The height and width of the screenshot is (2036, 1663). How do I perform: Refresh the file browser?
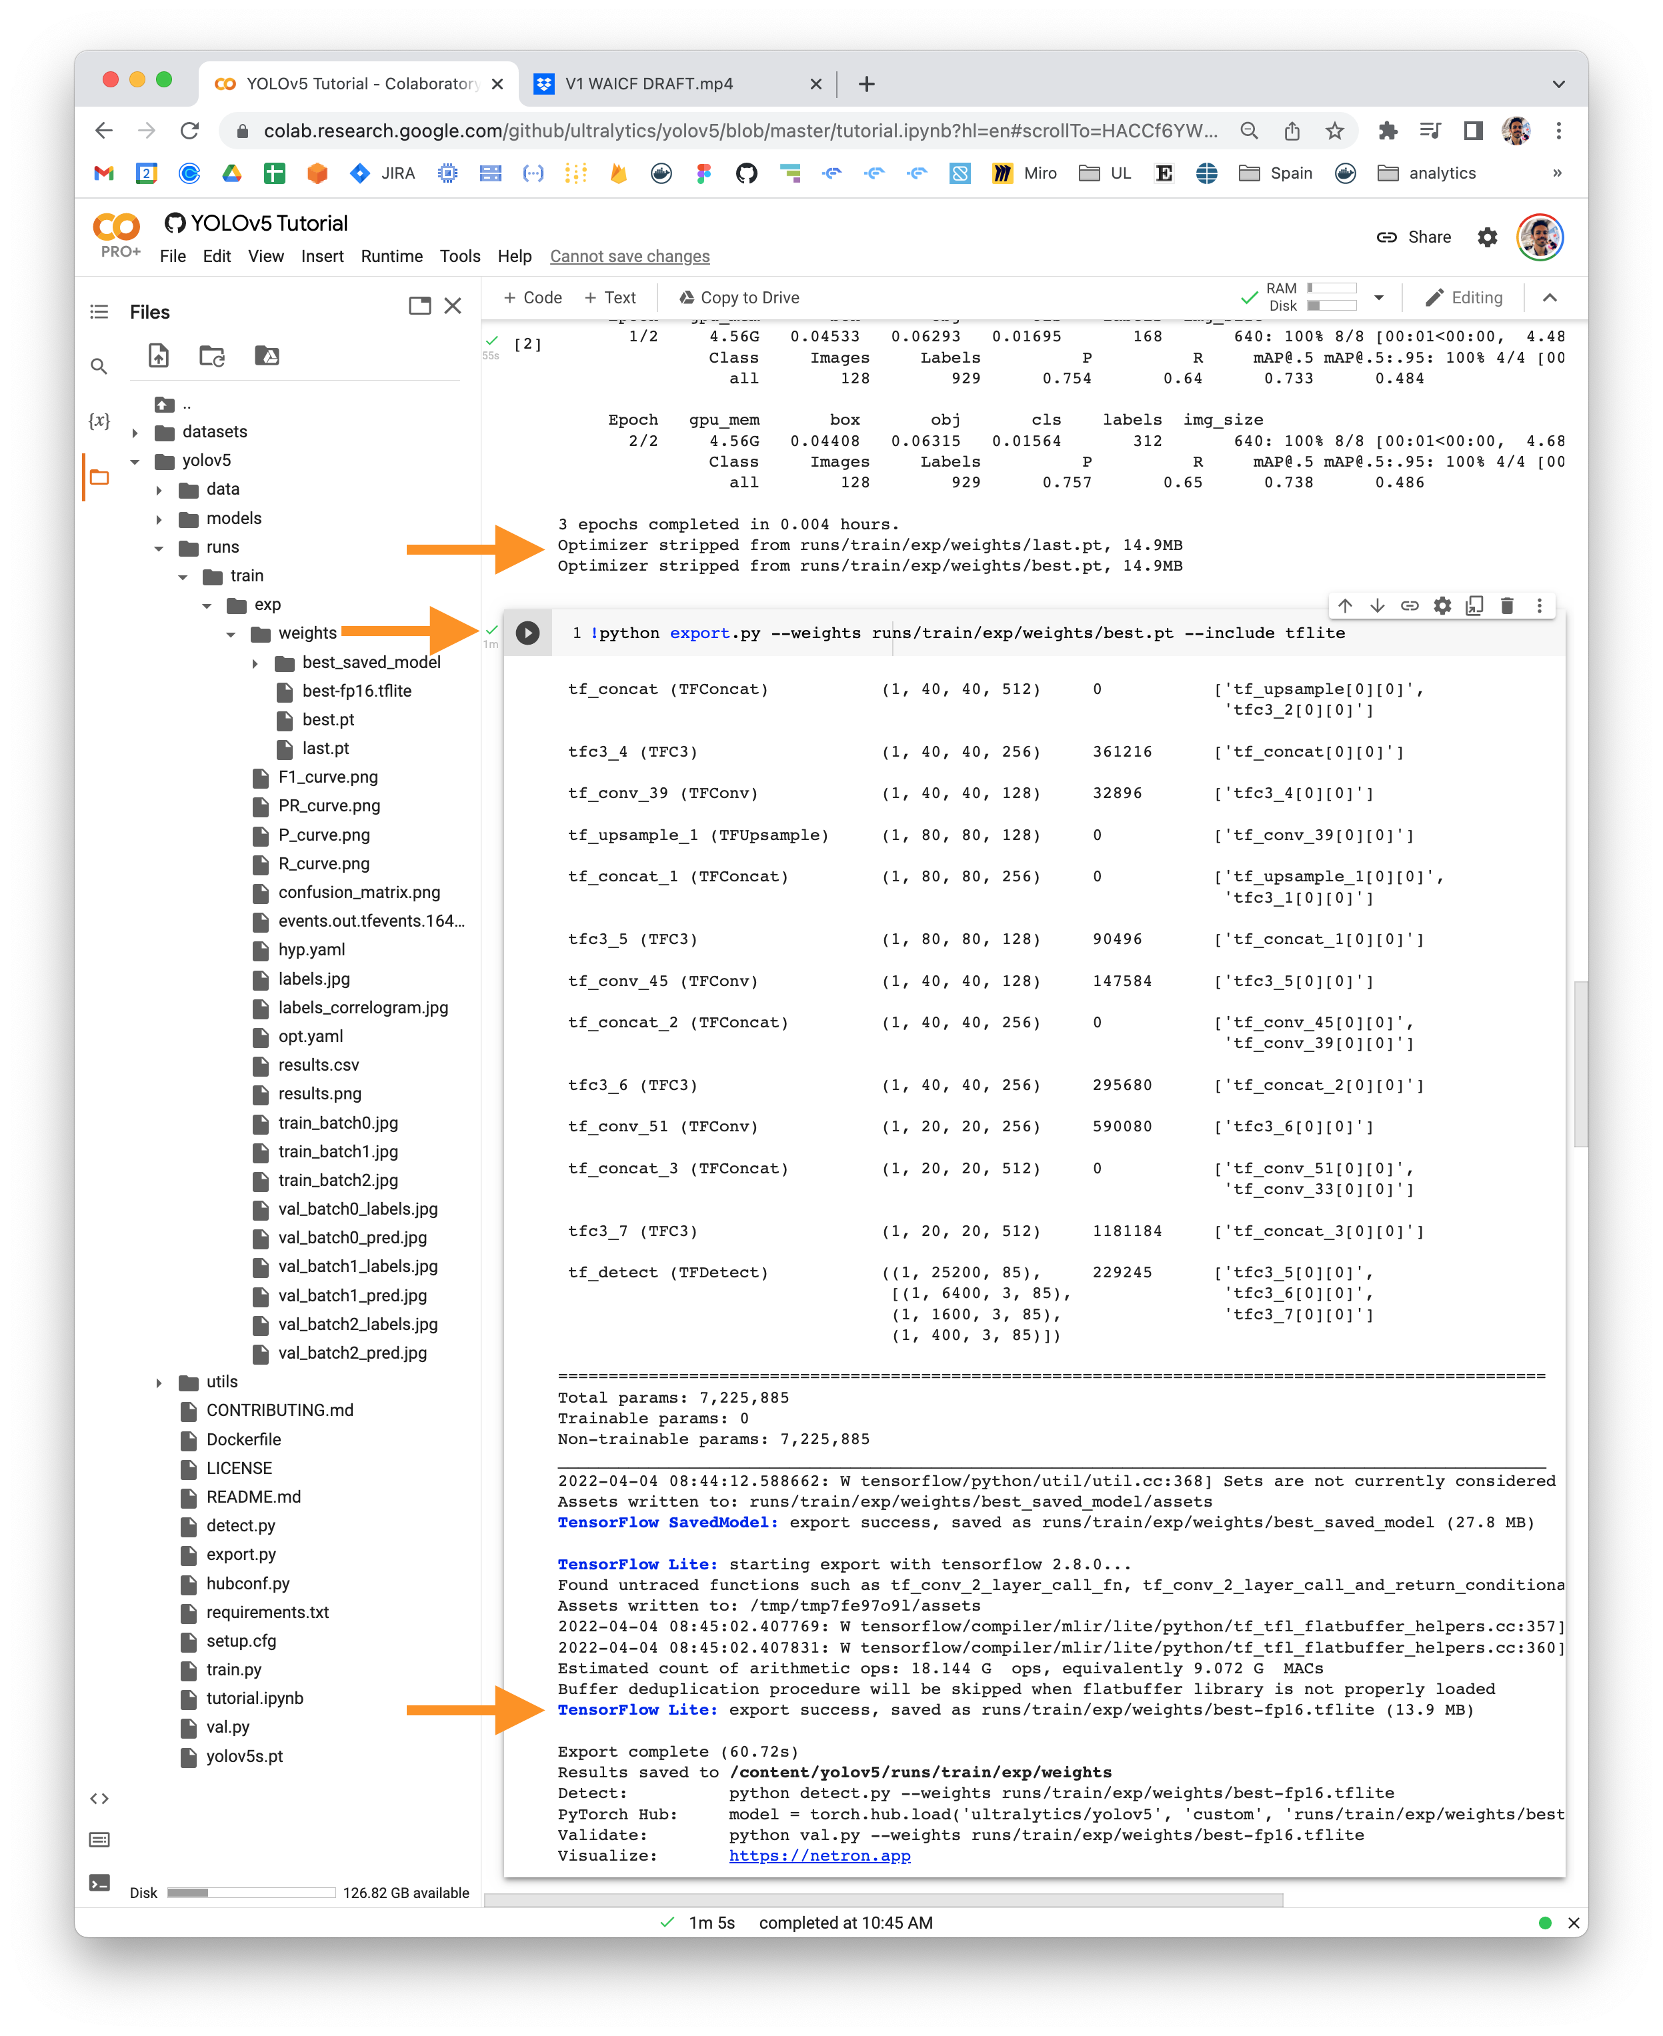pos(211,355)
